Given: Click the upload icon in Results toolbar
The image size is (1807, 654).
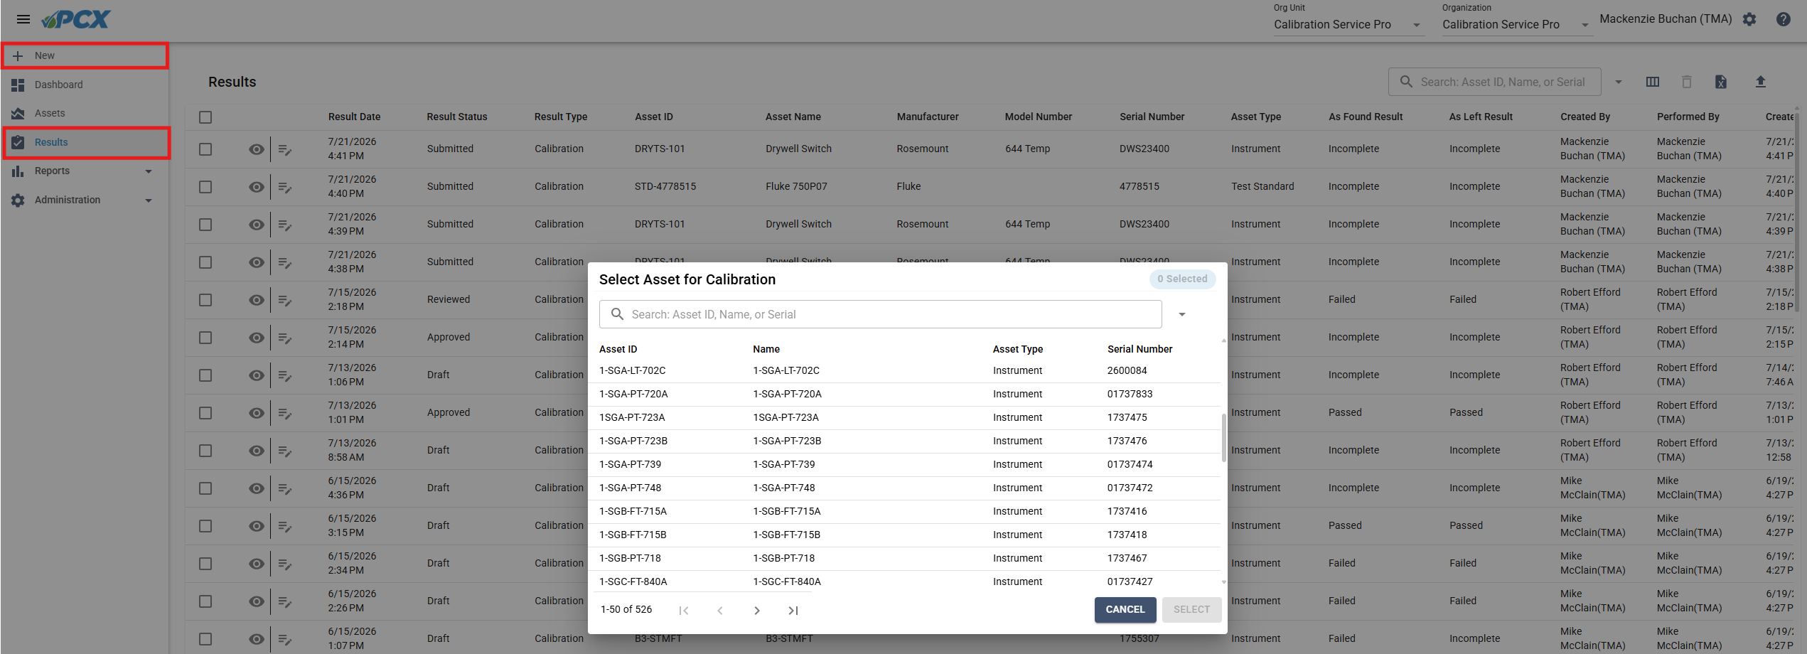Looking at the screenshot, I should pyautogui.click(x=1760, y=82).
